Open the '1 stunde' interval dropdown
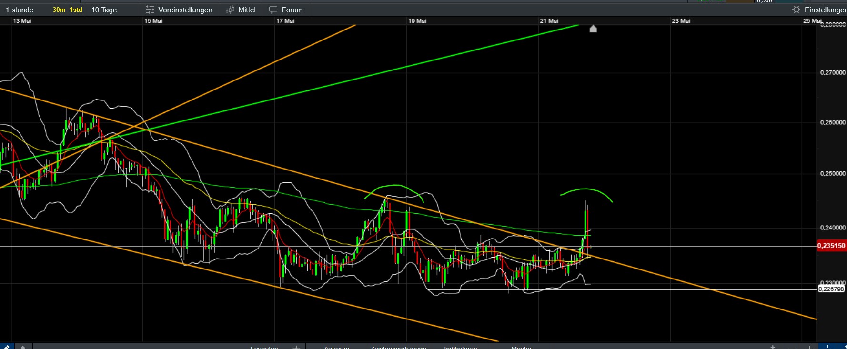Viewport: 847px width, 349px height. pos(25,10)
